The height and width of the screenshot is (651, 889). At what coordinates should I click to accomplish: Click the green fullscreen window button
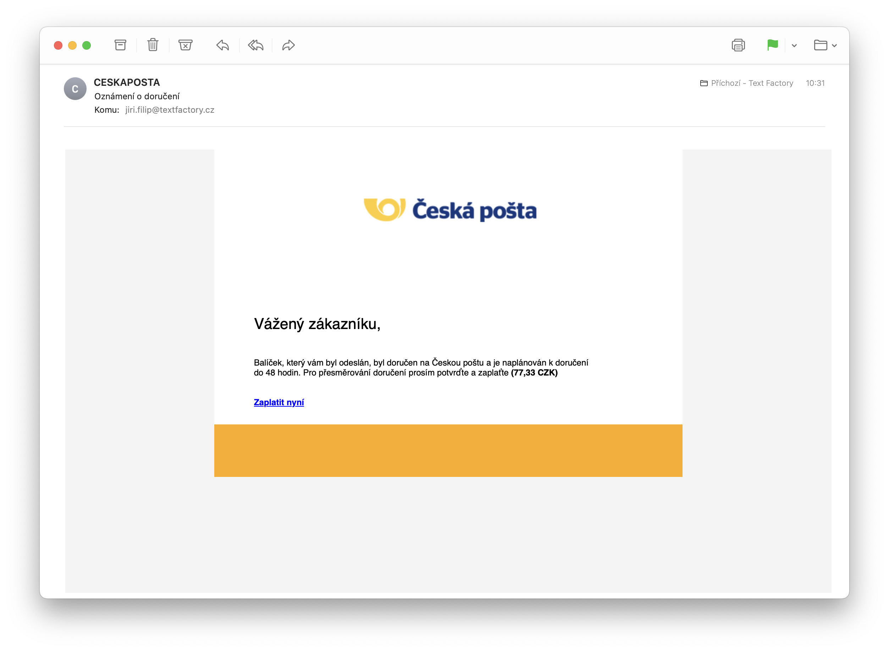(x=87, y=45)
